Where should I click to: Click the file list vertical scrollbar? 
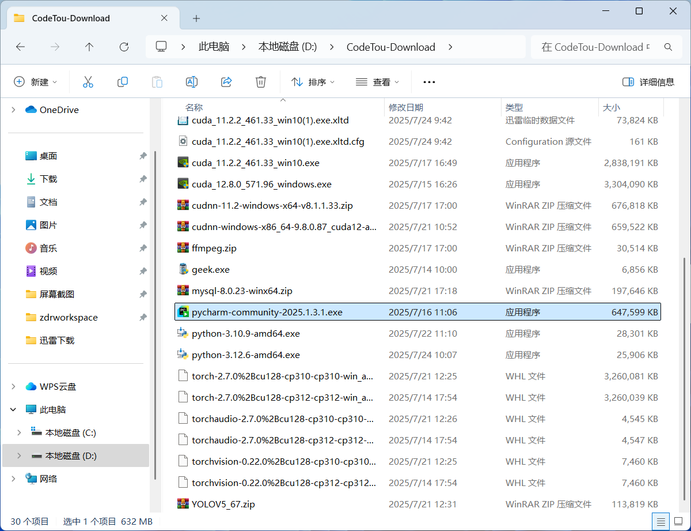[x=685, y=381]
